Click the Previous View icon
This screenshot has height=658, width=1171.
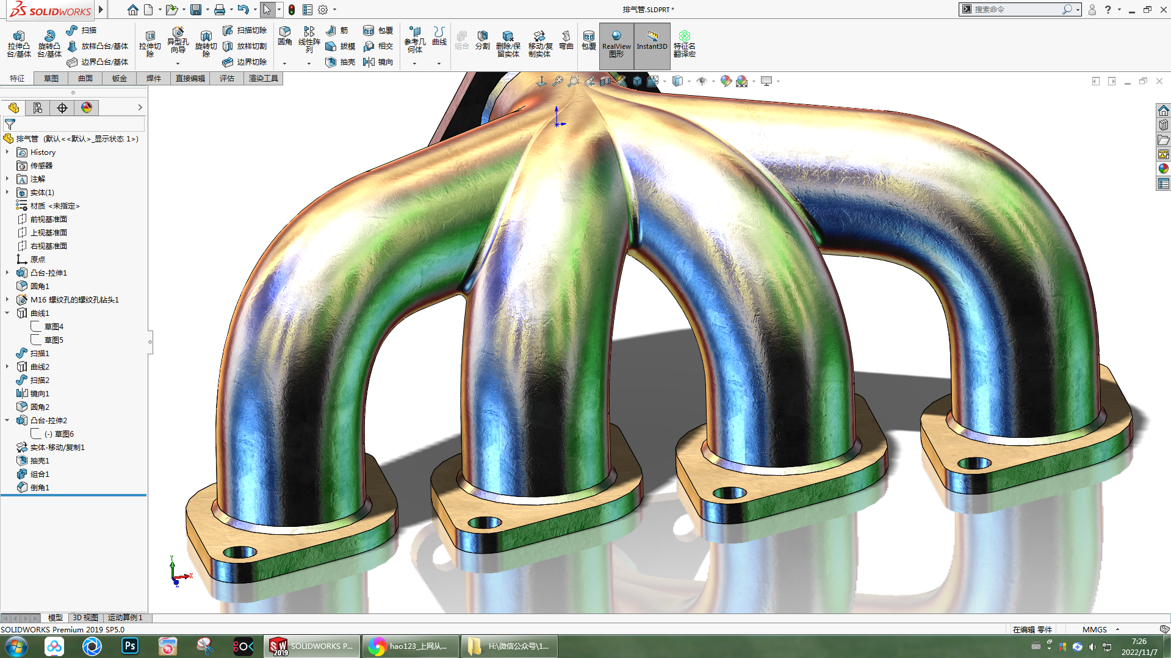589,81
